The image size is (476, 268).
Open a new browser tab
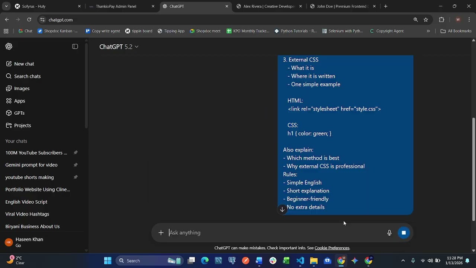(x=386, y=6)
